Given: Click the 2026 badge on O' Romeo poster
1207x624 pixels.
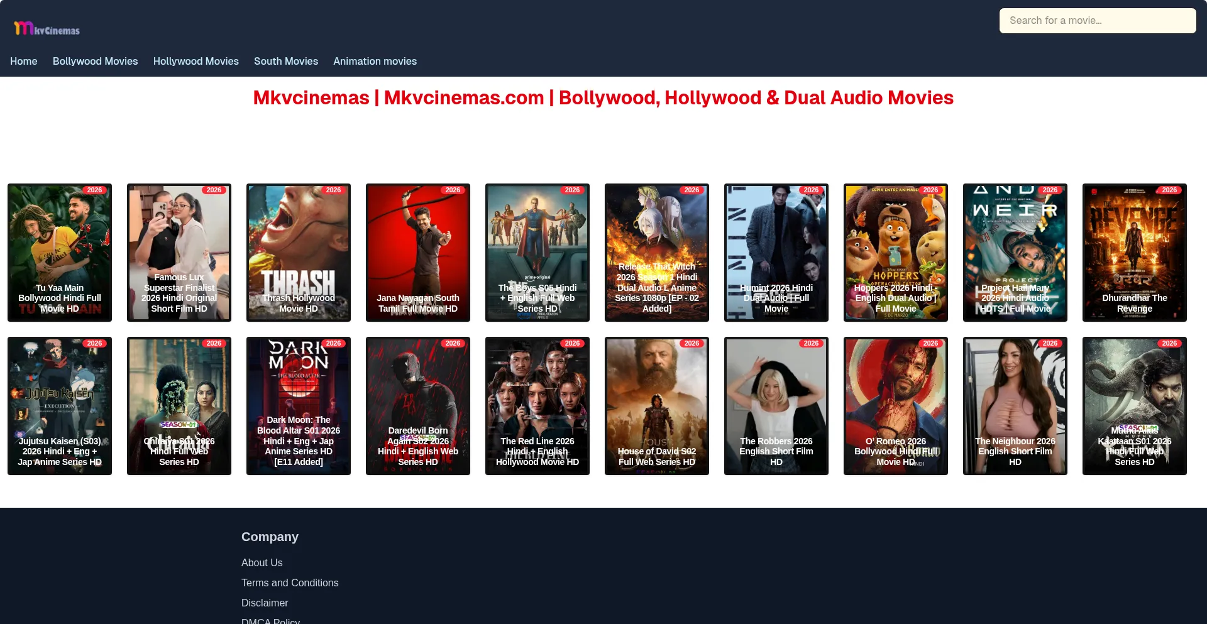Looking at the screenshot, I should 930,343.
